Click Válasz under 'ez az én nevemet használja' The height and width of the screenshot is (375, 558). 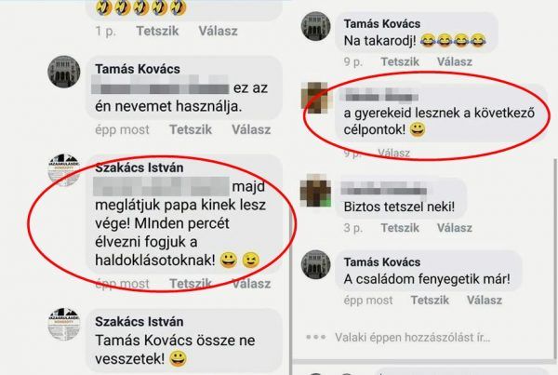(x=251, y=129)
